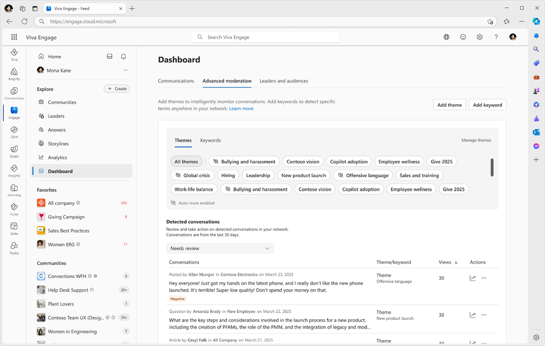Click the themes list scrollbar
The width and height of the screenshot is (545, 346).
pyautogui.click(x=492, y=167)
